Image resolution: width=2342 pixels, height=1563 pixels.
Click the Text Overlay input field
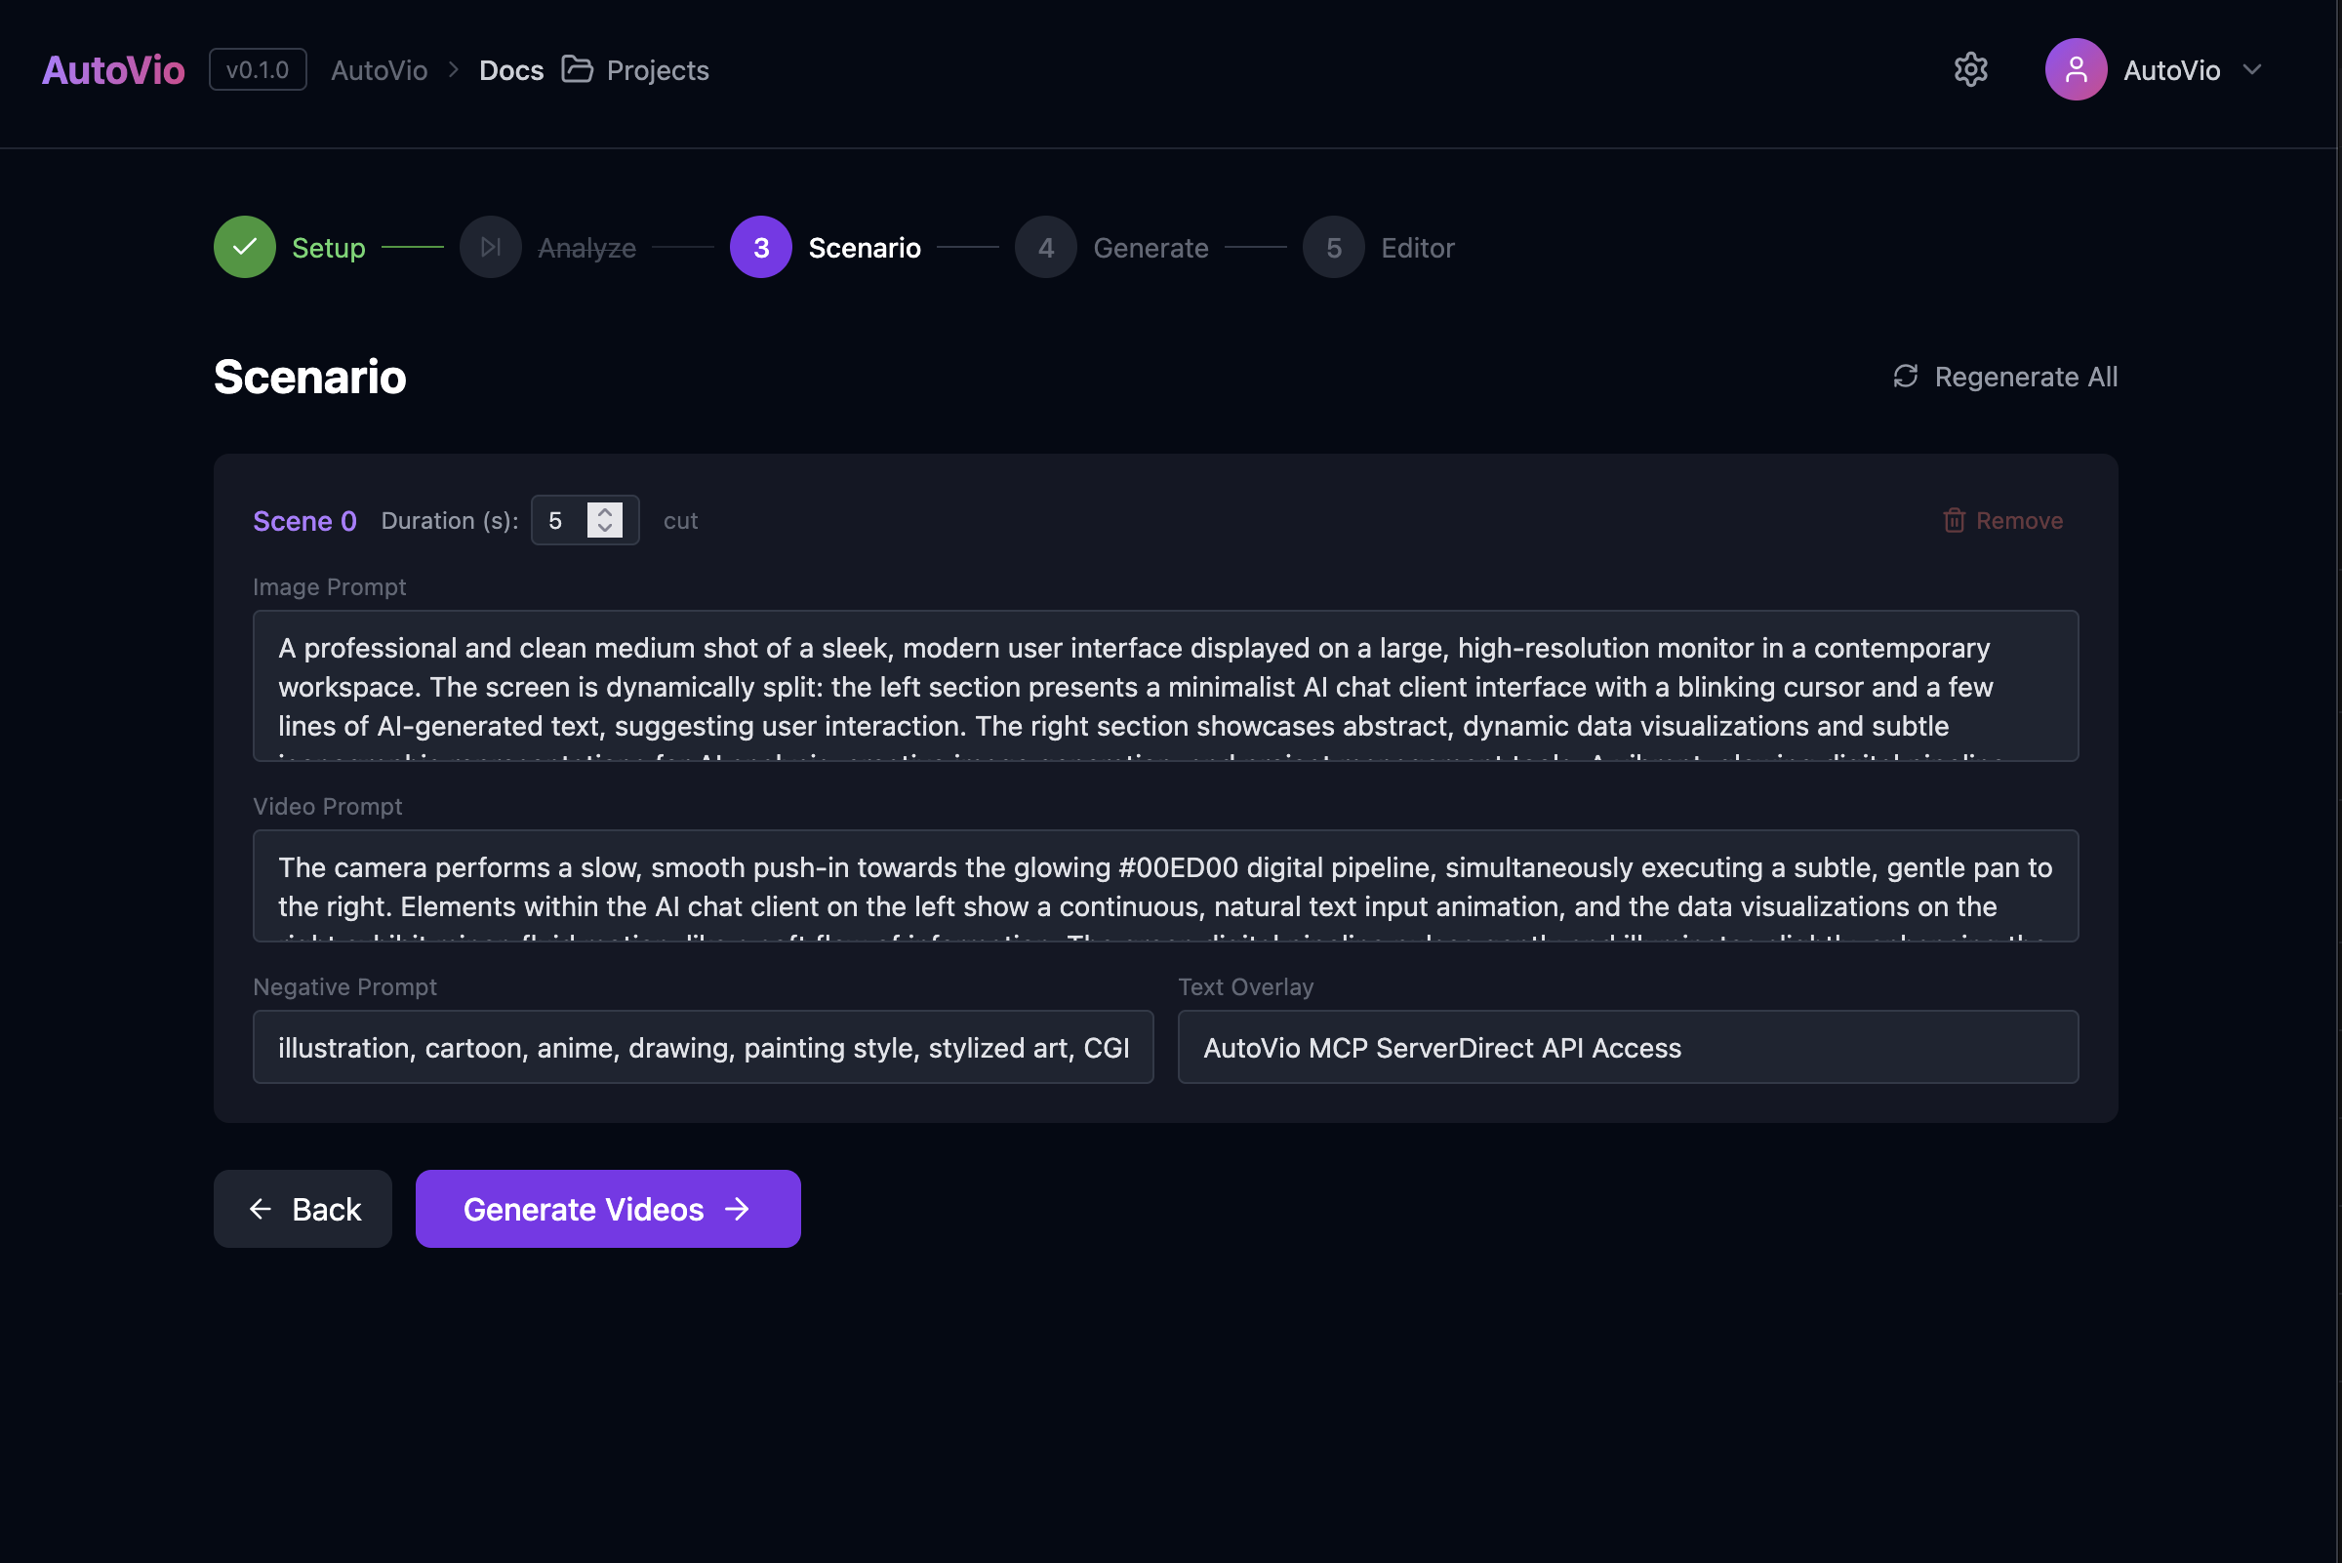(x=1627, y=1047)
